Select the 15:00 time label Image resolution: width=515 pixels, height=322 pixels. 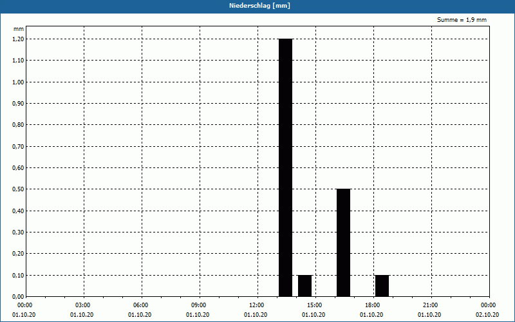tap(315, 305)
